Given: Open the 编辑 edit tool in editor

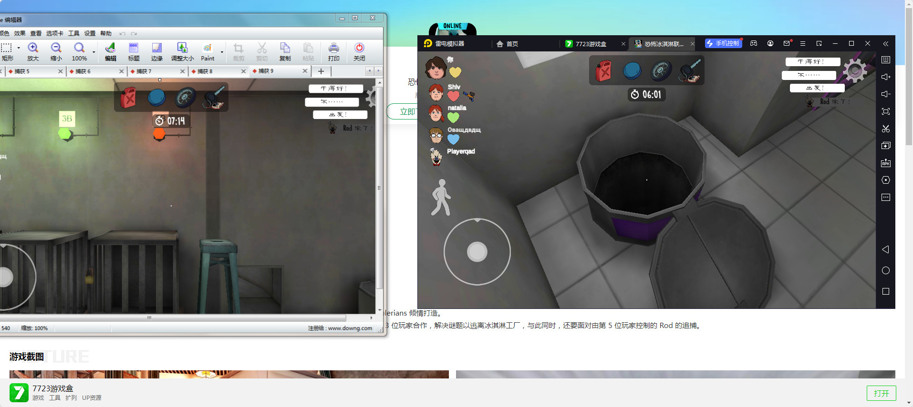Looking at the screenshot, I should [x=111, y=52].
